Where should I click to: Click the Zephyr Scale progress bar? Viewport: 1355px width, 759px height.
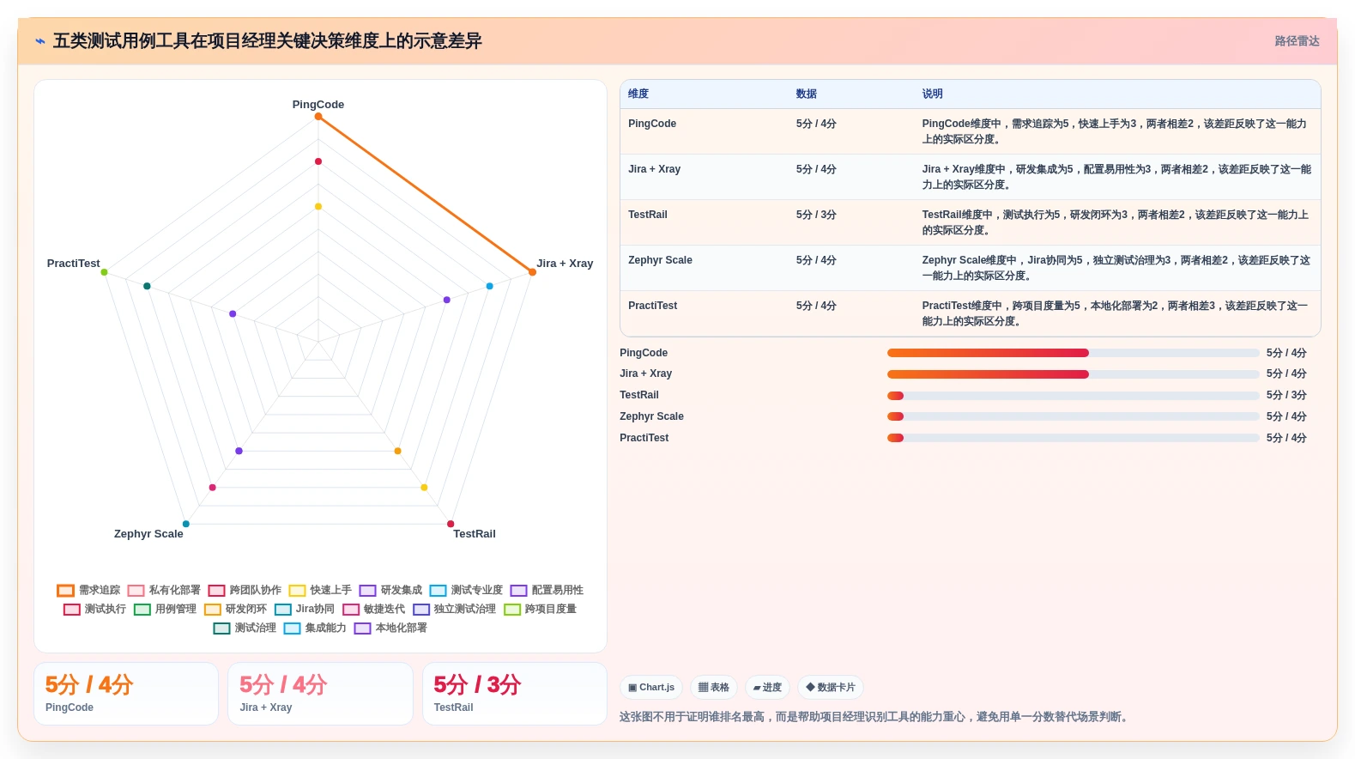(1073, 416)
